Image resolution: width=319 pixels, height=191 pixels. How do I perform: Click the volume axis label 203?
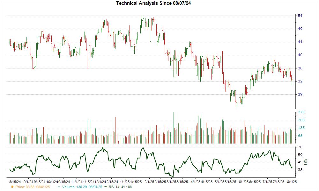click(301, 120)
